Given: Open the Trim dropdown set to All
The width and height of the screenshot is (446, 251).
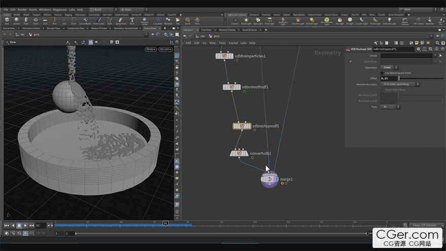Looking at the screenshot, I should [x=390, y=107].
